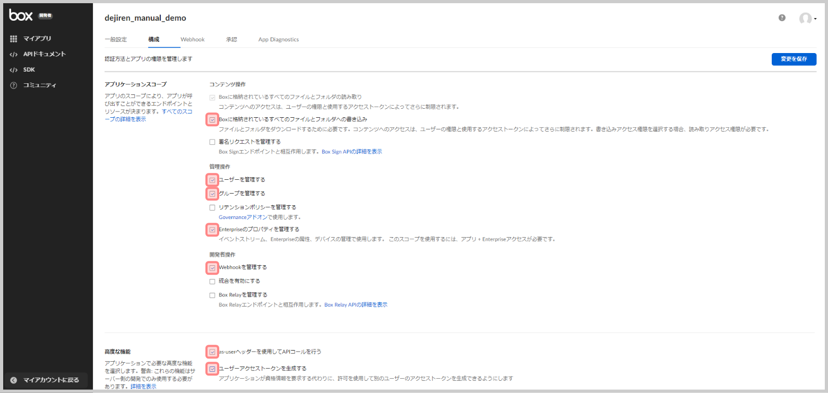Click the 高度な機能 heading
The height and width of the screenshot is (393, 828).
click(118, 352)
